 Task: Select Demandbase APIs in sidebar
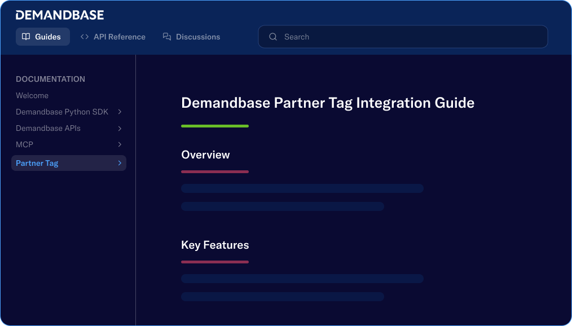coord(48,129)
